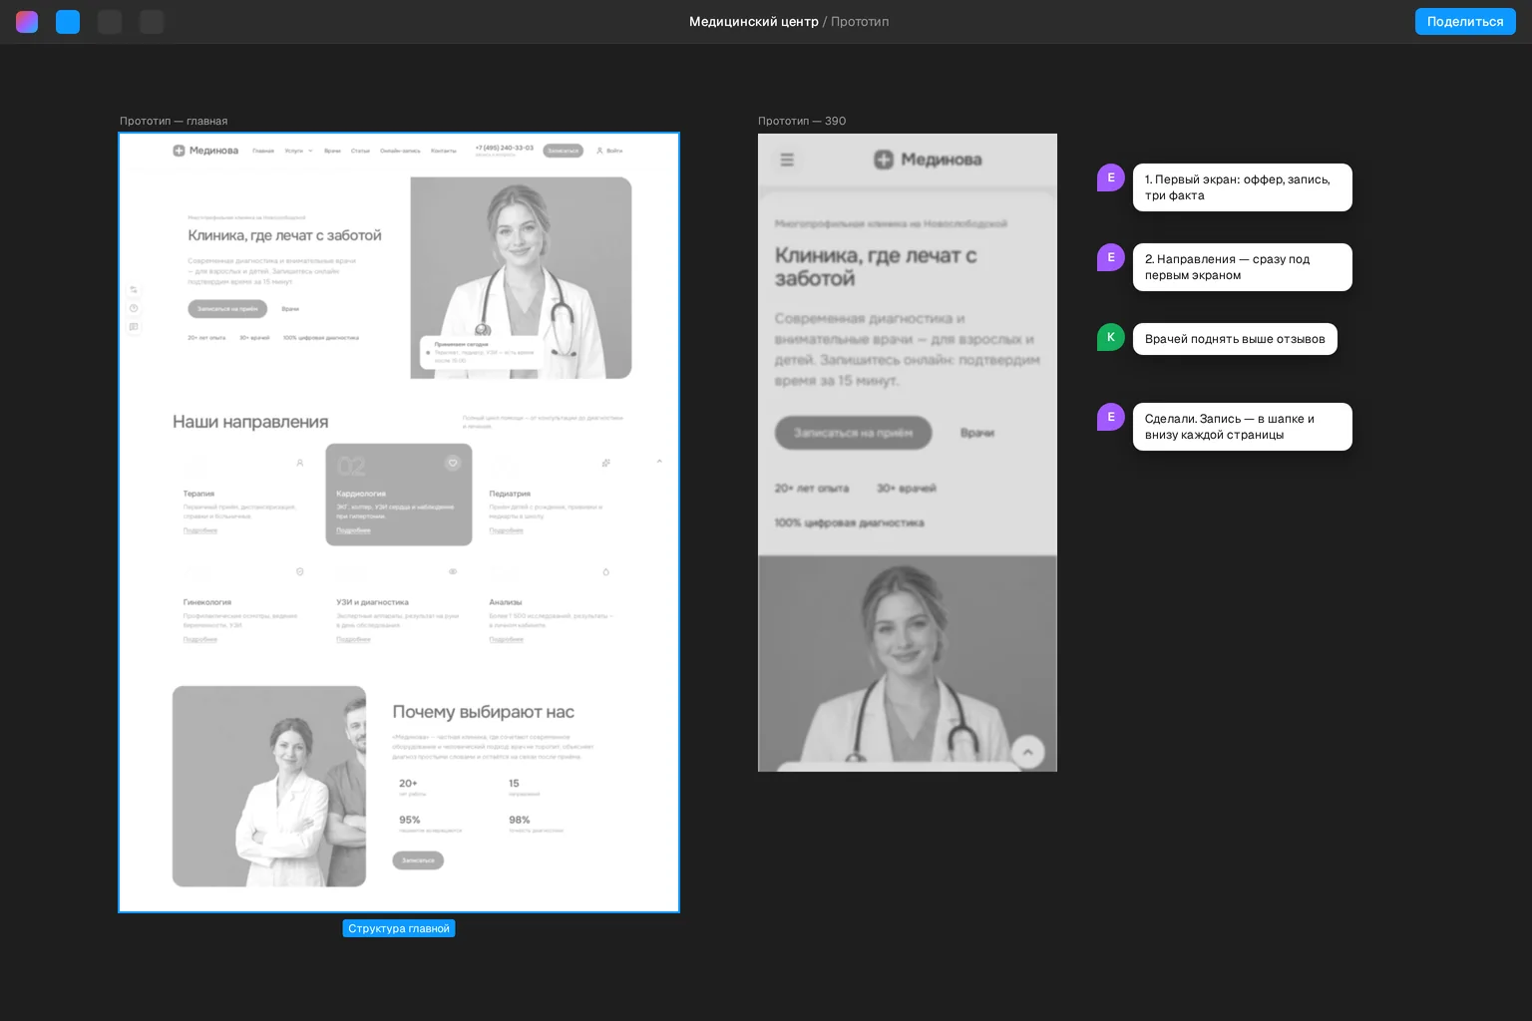This screenshot has width=1532, height=1021.
Task: Select the two-doctors photo in Почему выбирают нас
Action: pos(269,786)
